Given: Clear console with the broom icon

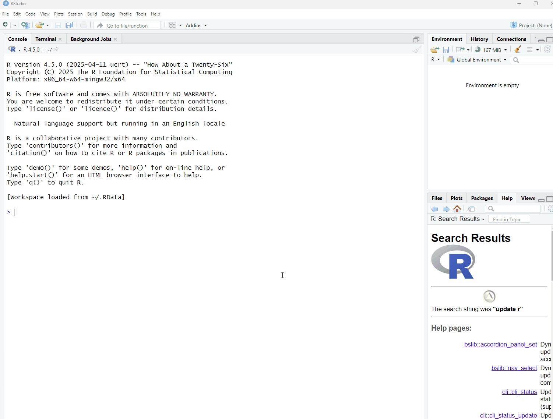Looking at the screenshot, I should tap(417, 49).
